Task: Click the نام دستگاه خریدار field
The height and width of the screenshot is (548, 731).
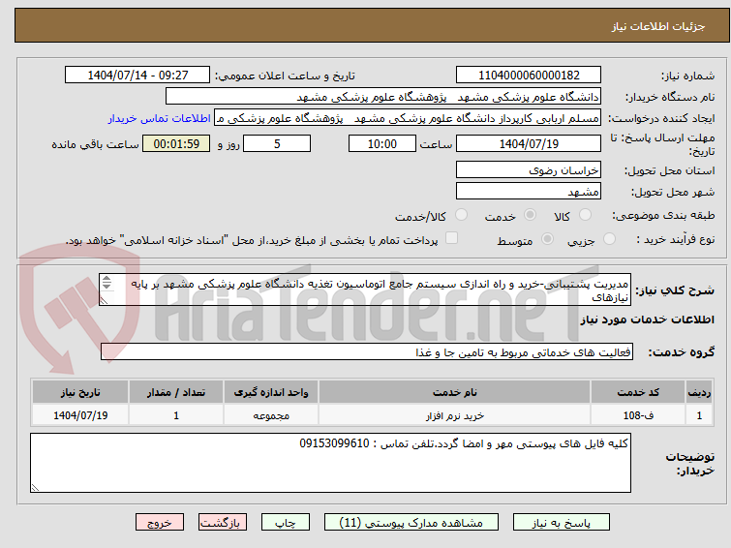Action: pyautogui.click(x=383, y=97)
